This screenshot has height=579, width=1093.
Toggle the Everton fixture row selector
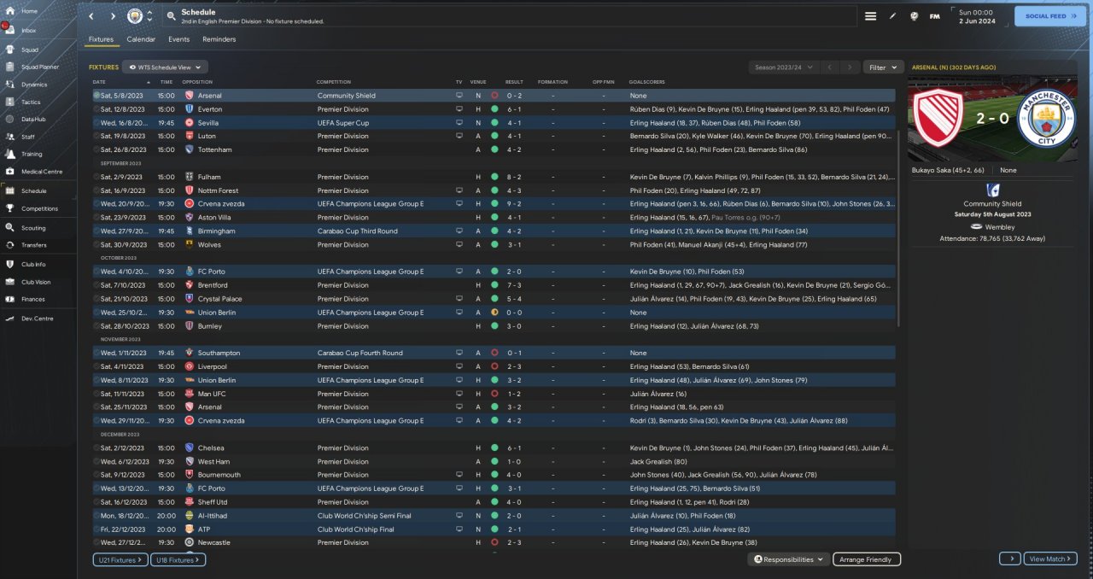(x=96, y=109)
